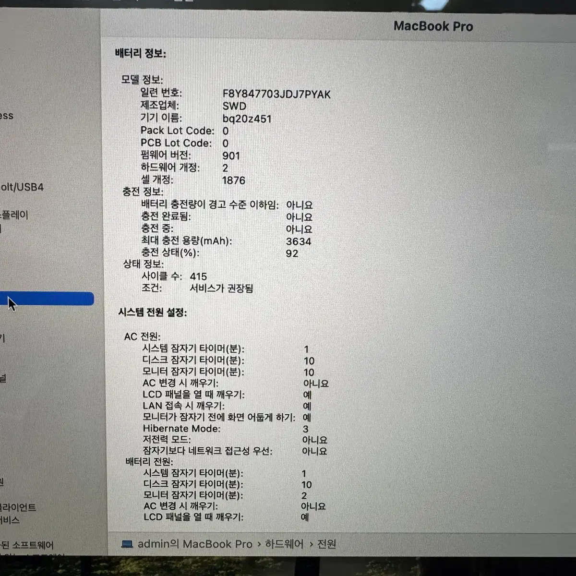
Task: Click the '사이클 수:' label
Action: (x=162, y=276)
